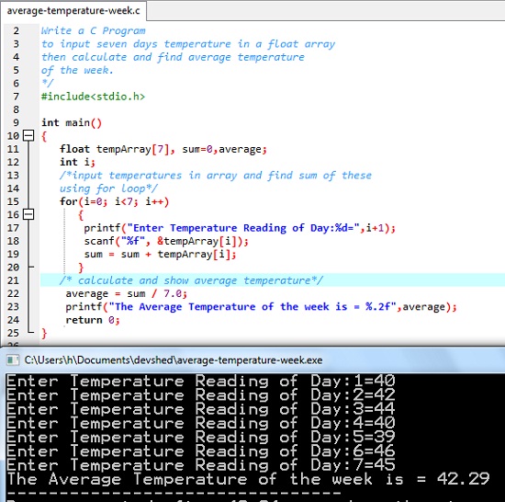505x502 pixels.
Task: Click the printf "The Average Temperature" line
Action: [x=261, y=306]
